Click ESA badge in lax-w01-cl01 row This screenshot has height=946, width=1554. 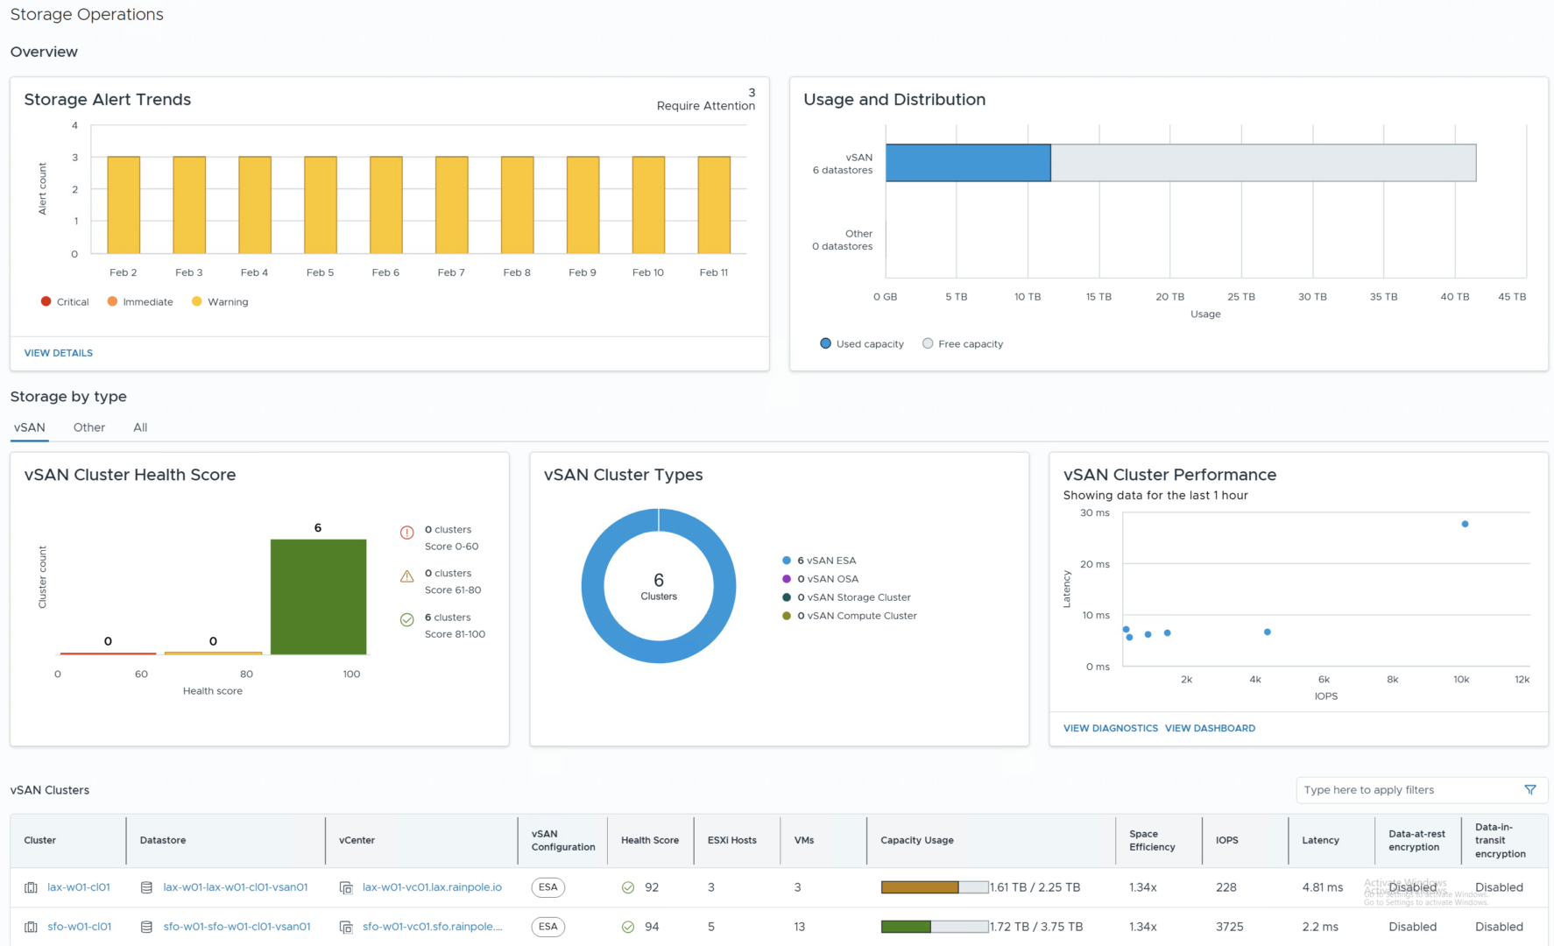click(x=548, y=887)
